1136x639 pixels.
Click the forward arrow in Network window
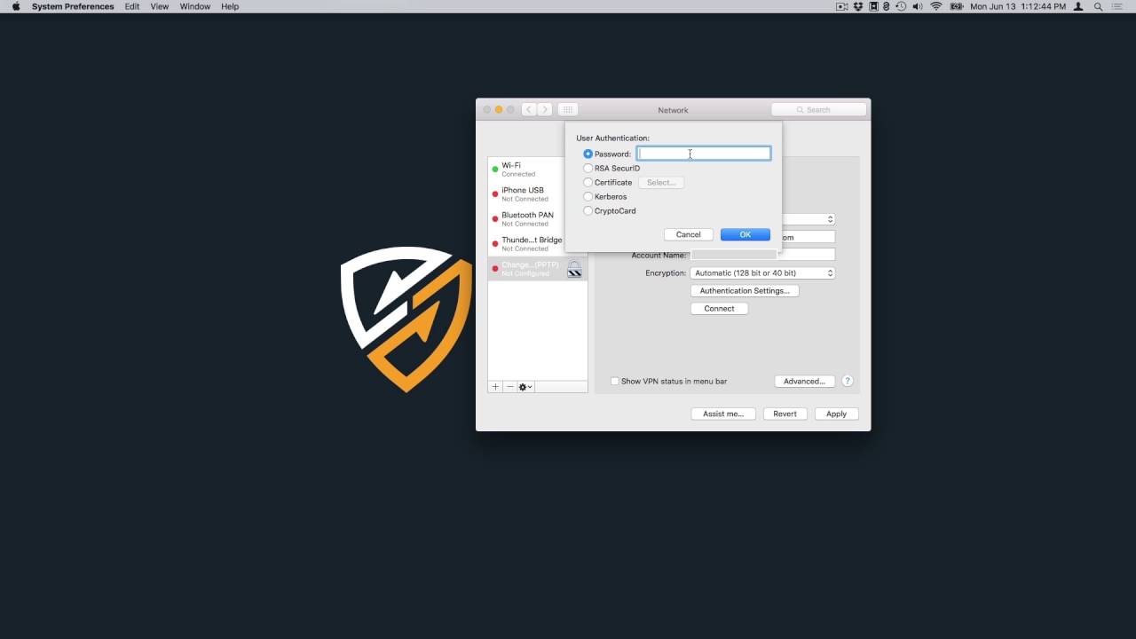pos(545,109)
